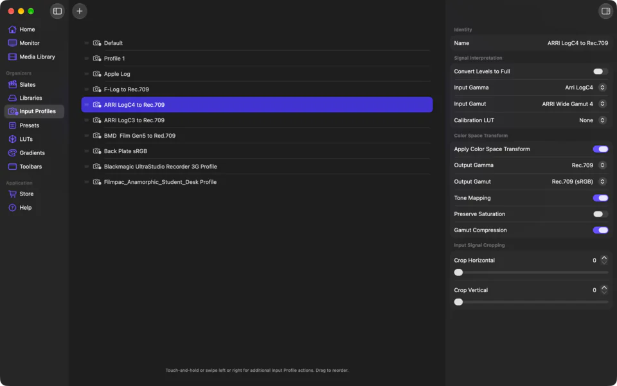The image size is (617, 386).
Task: Click the Gradients palette icon
Action: [x=13, y=153]
